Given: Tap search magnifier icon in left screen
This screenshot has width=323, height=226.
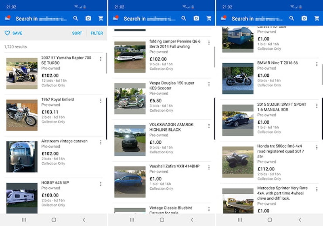Looking at the screenshot, I should click(76, 18).
